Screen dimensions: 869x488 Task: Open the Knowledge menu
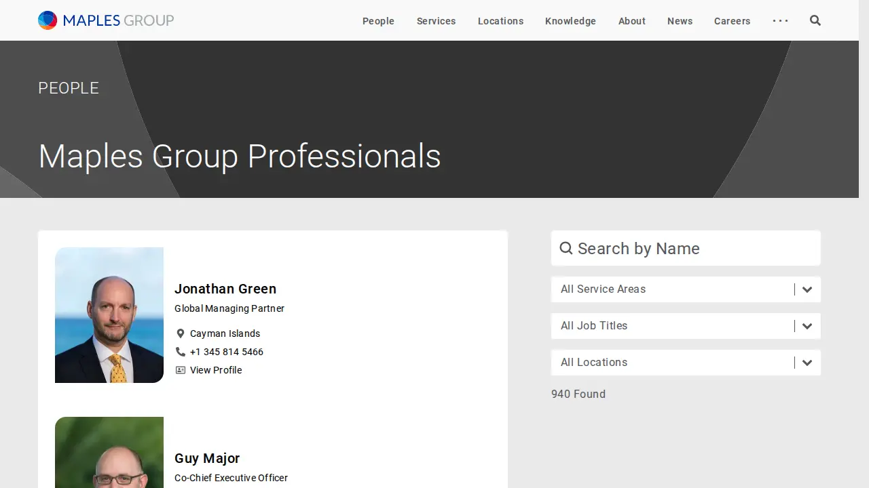570,21
